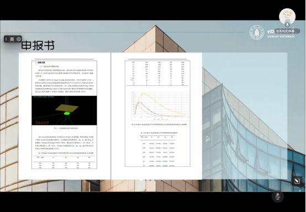Select the first white carousel dot
Viewport: 306px width, 212px height.
click(141, 180)
